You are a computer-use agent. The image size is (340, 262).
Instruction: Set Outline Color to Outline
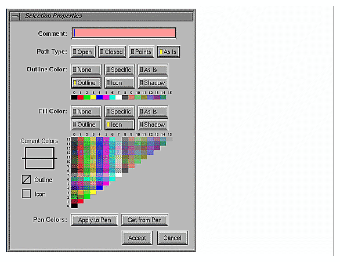(86, 83)
